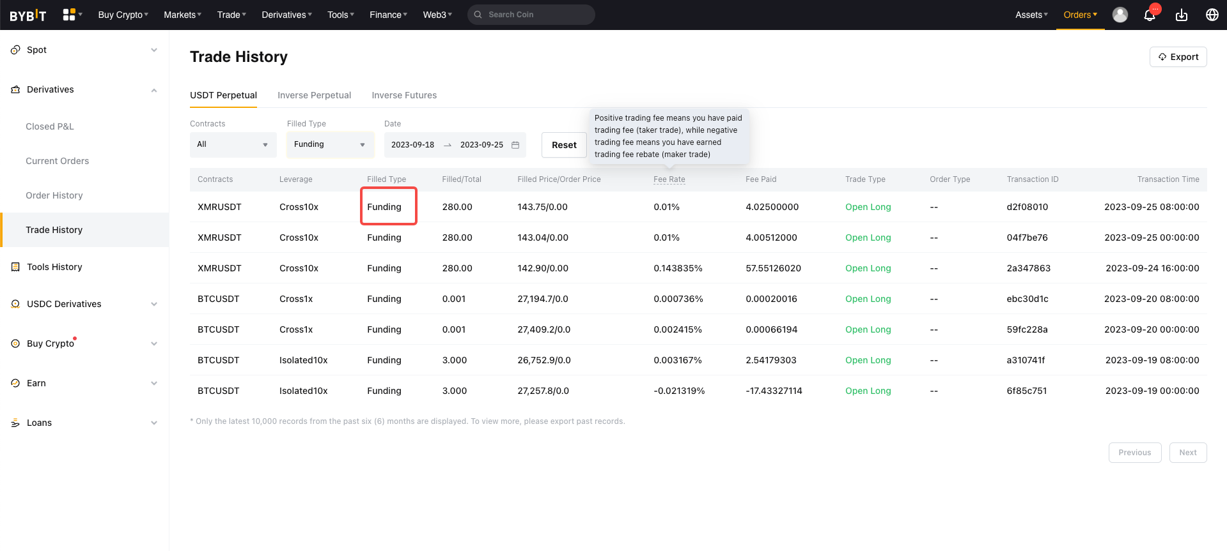Switch to the Inverse Perpetual tab
Image resolution: width=1227 pixels, height=551 pixels.
point(314,95)
